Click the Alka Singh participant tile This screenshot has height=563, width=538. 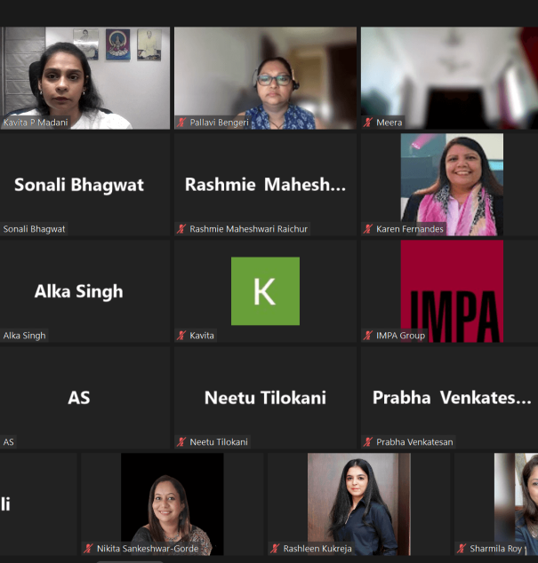tap(84, 291)
